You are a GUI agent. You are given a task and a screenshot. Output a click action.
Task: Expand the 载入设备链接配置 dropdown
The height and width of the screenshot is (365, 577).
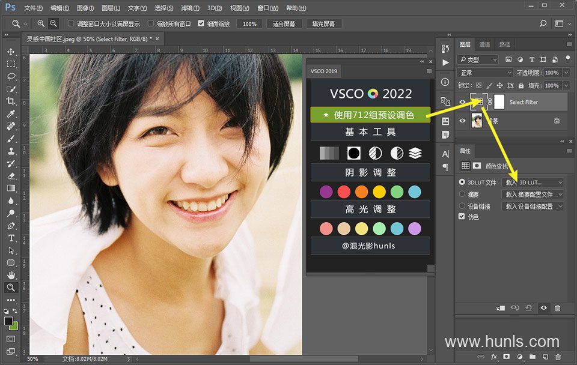pos(533,207)
